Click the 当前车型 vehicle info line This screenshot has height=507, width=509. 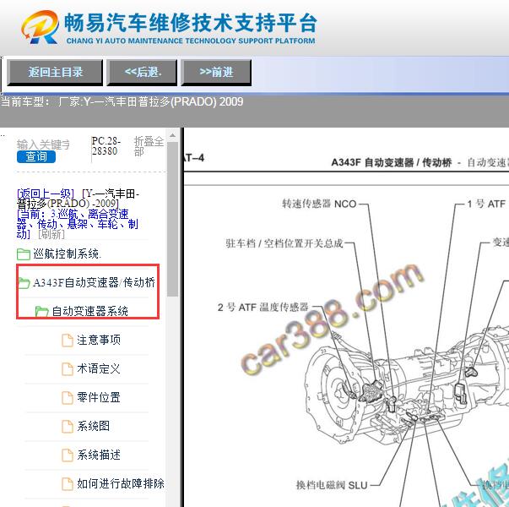(122, 101)
